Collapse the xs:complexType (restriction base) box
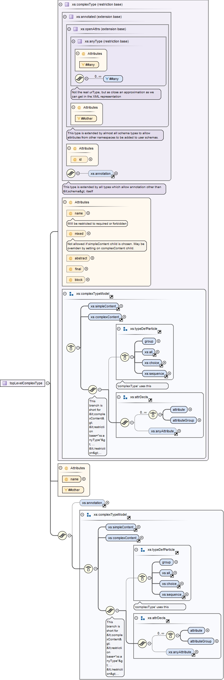The width and height of the screenshot is (224, 680). click(x=60, y=4)
